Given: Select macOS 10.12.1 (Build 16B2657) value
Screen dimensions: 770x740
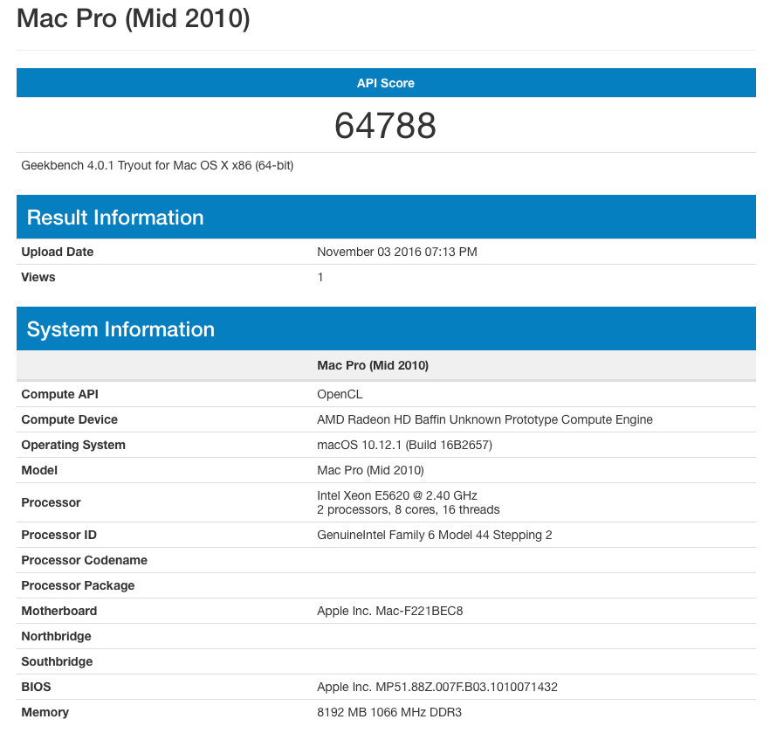Looking at the screenshot, I should [405, 445].
